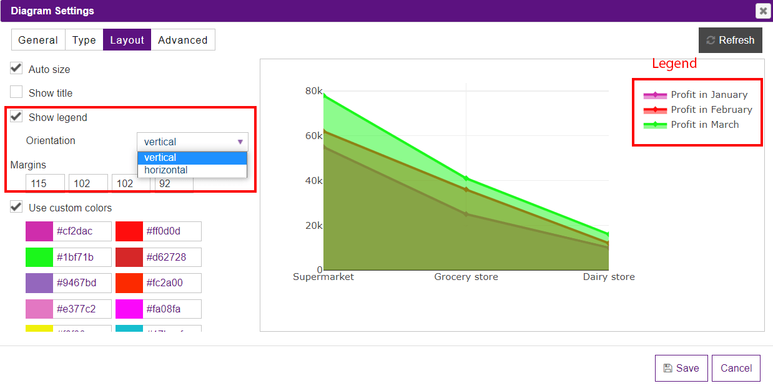Open the Advanced tab
This screenshot has height=391, width=773.
pyautogui.click(x=182, y=39)
